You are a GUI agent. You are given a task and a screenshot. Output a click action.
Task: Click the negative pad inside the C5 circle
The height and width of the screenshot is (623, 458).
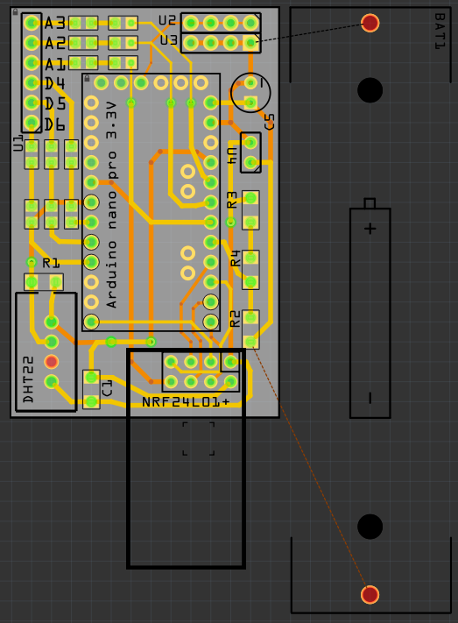point(250,82)
